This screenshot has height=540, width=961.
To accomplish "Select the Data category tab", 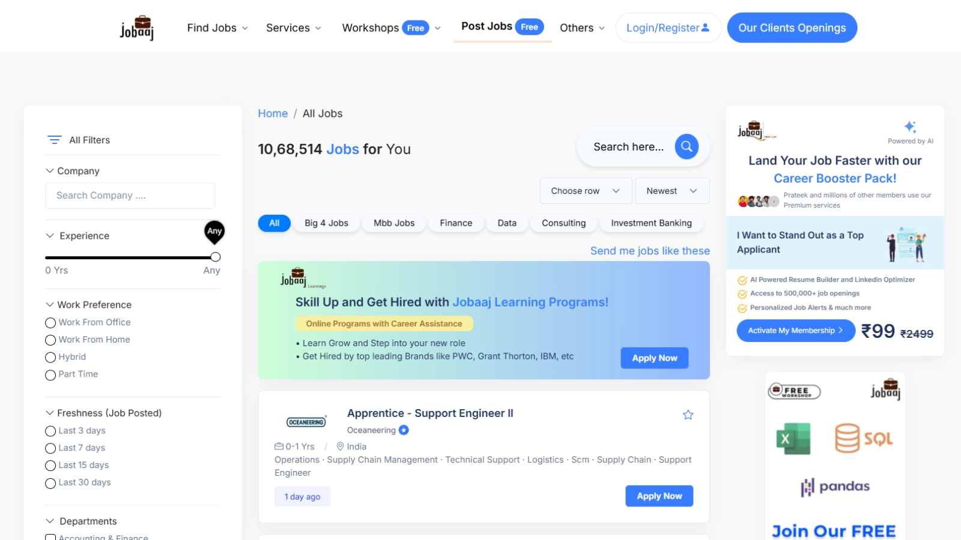I will click(x=507, y=223).
